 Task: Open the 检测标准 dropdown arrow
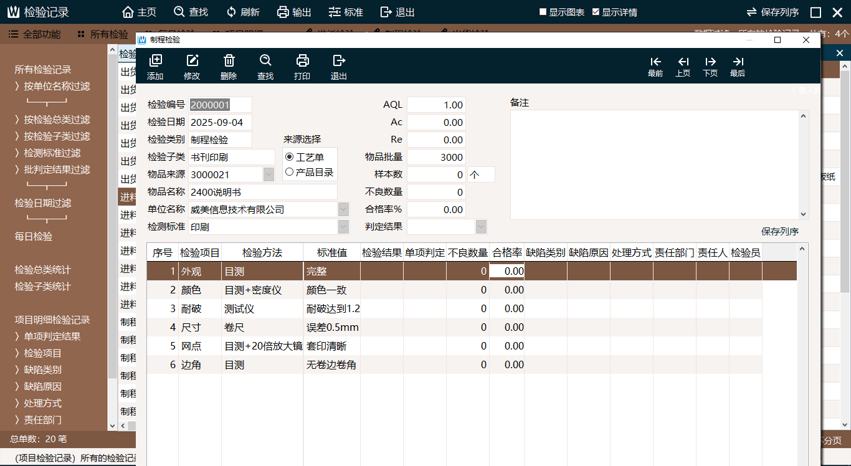(343, 227)
